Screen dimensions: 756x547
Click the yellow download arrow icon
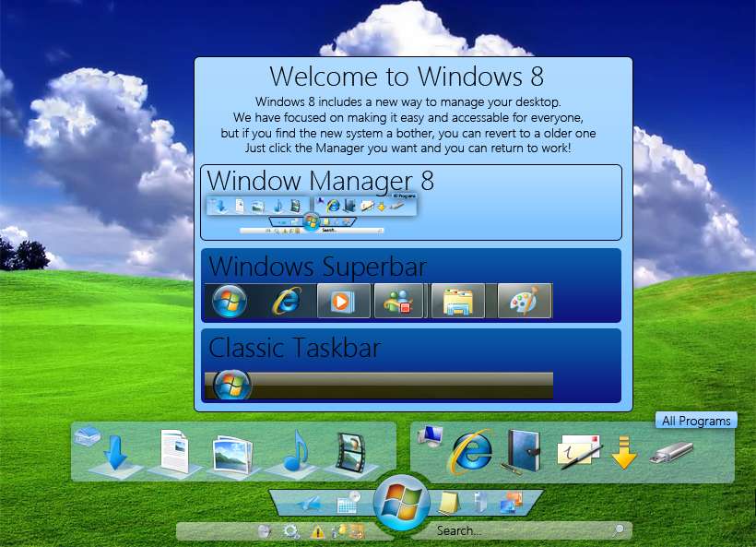pyautogui.click(x=624, y=453)
